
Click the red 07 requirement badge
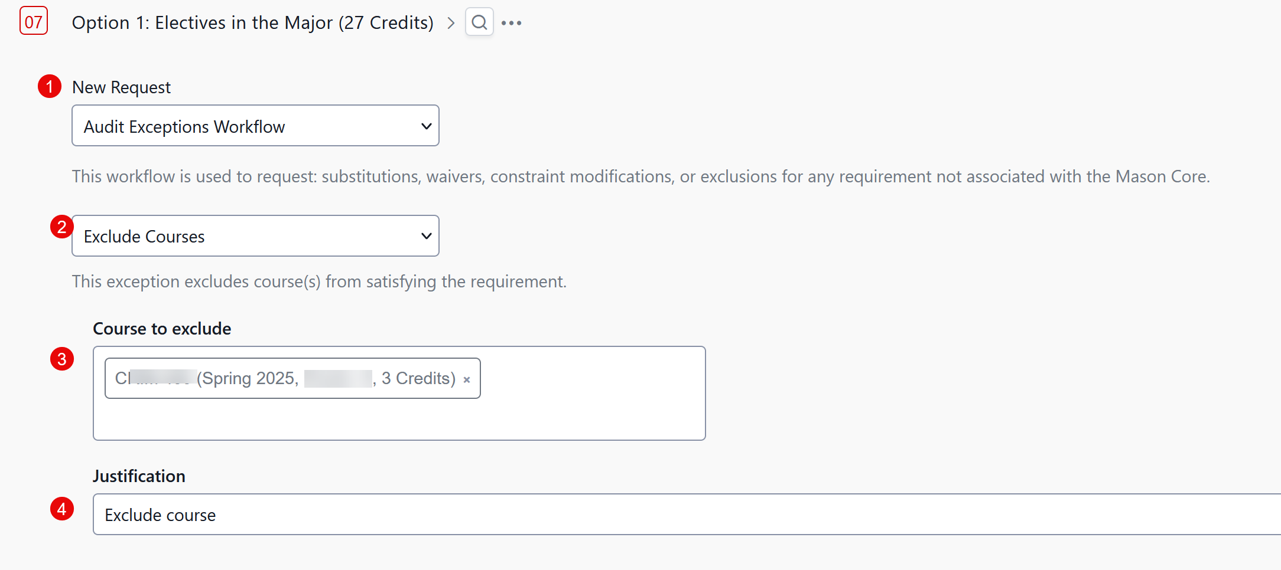(34, 22)
